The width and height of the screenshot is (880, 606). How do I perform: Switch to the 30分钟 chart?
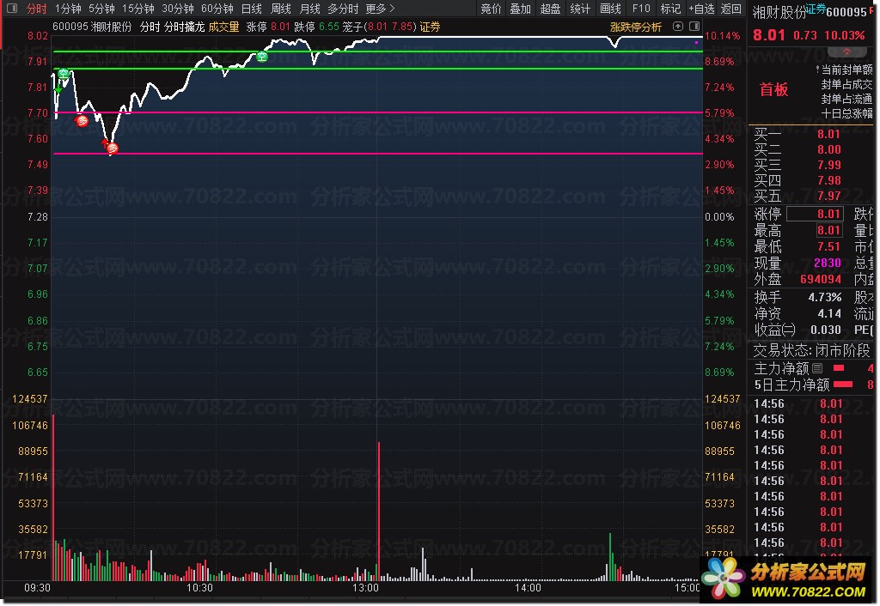point(178,9)
